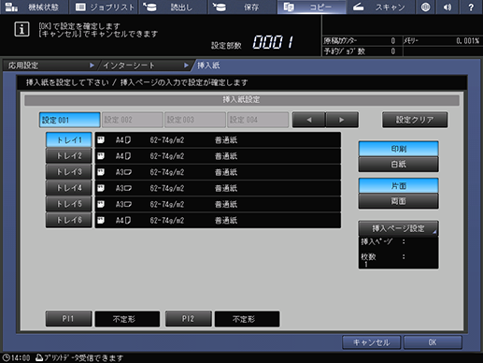Click the globe network icon
Viewport: 483px width, 363px height.
pos(425,7)
